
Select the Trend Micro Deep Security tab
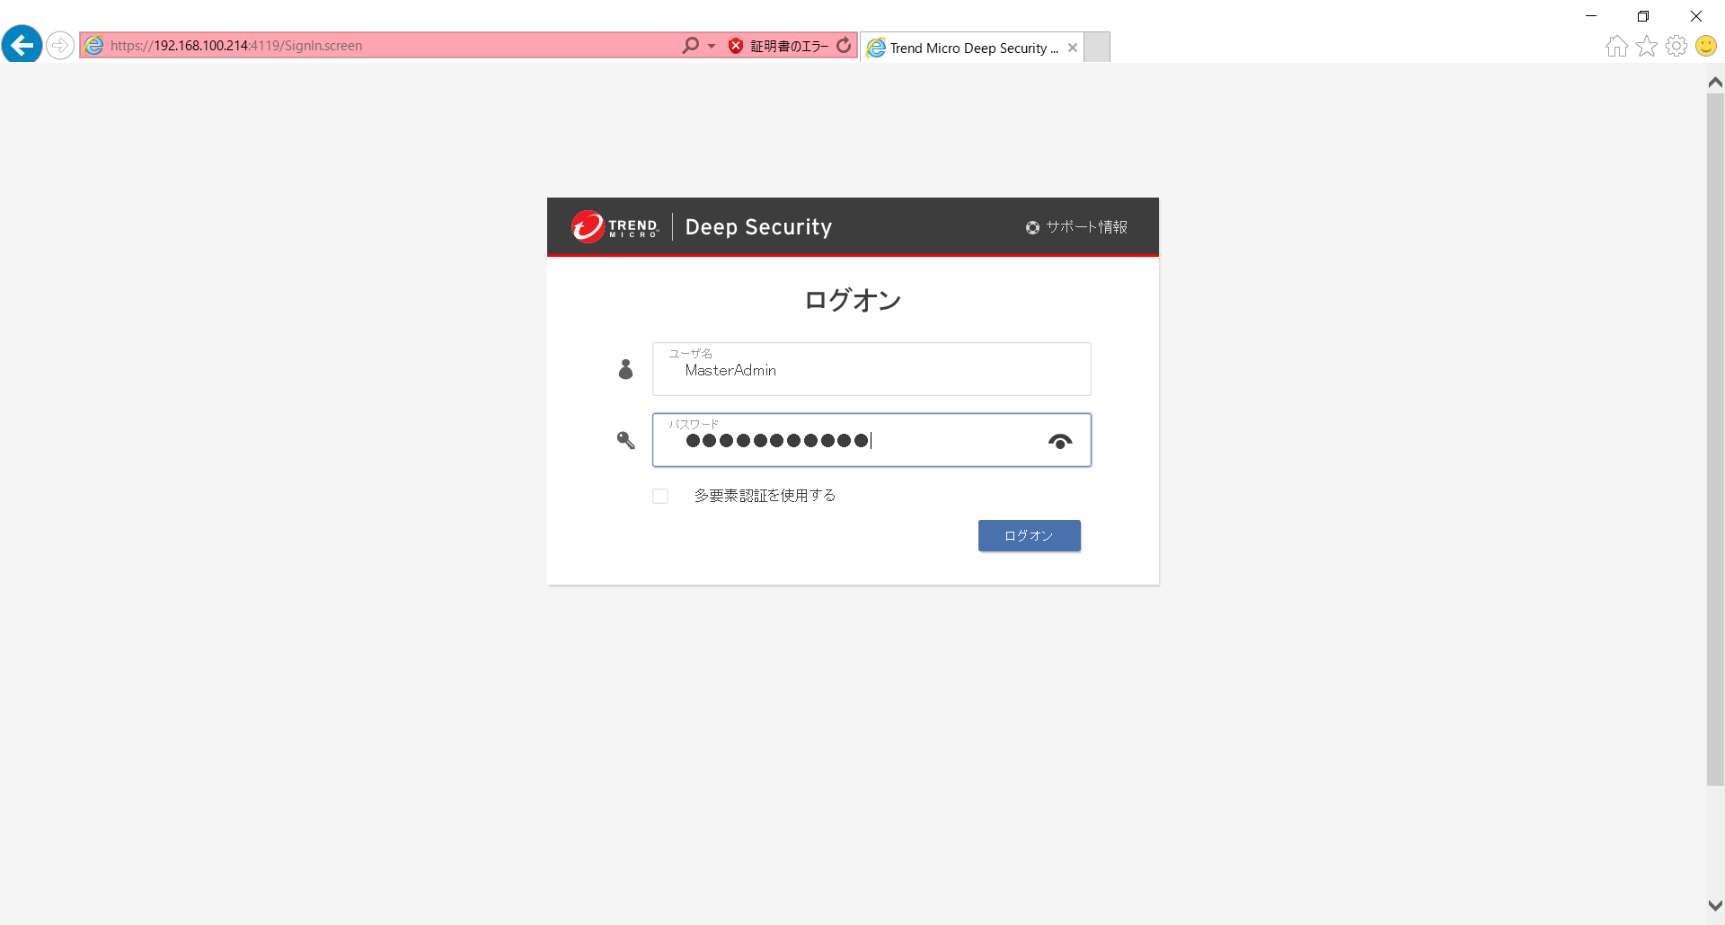972,48
